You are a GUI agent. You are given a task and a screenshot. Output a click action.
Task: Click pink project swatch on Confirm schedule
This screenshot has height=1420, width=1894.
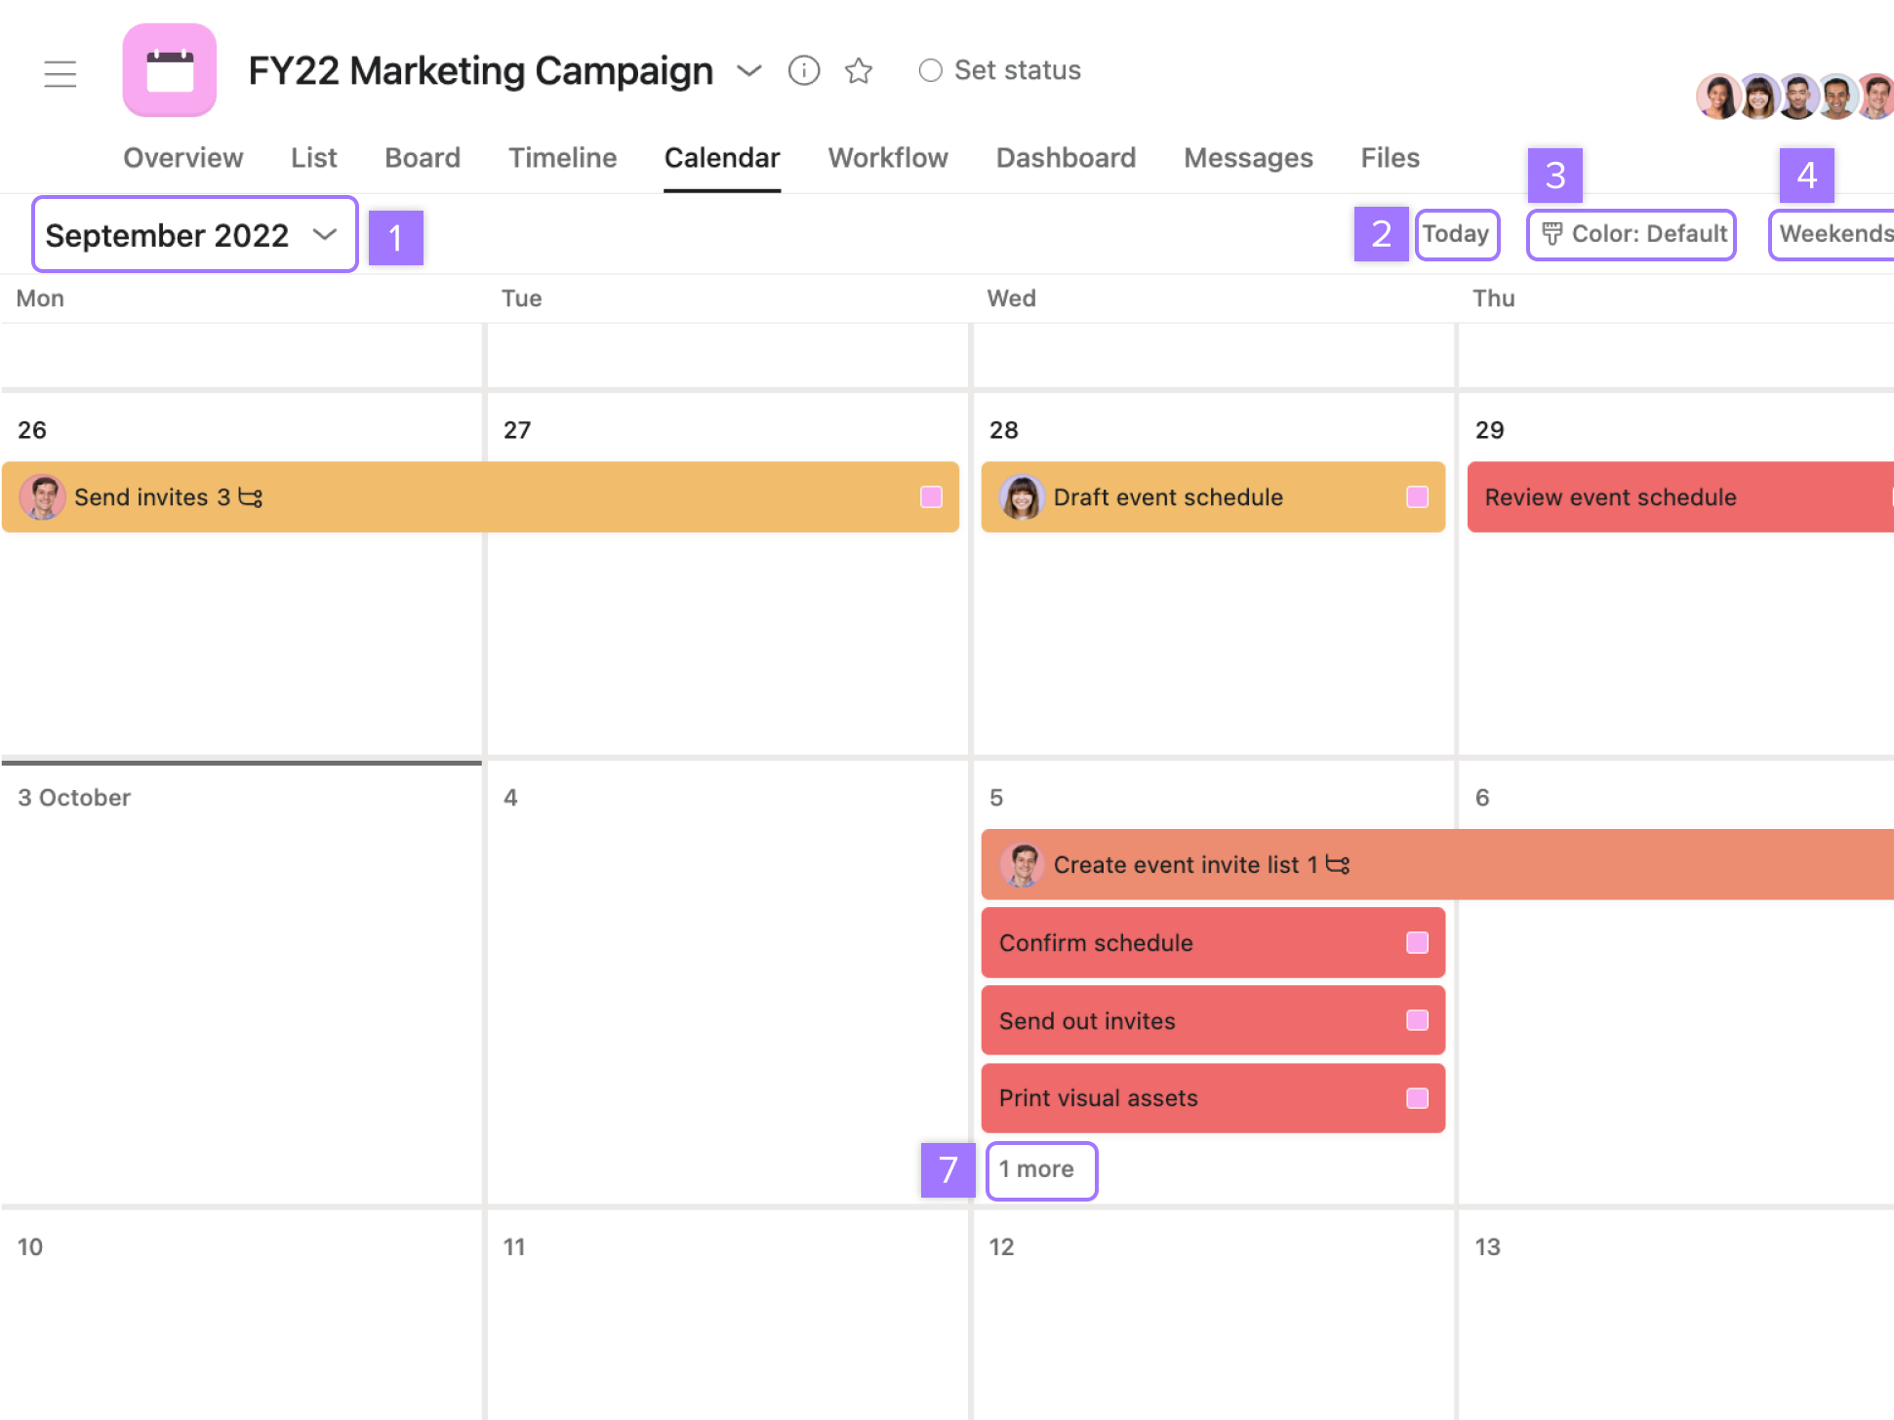(1417, 942)
